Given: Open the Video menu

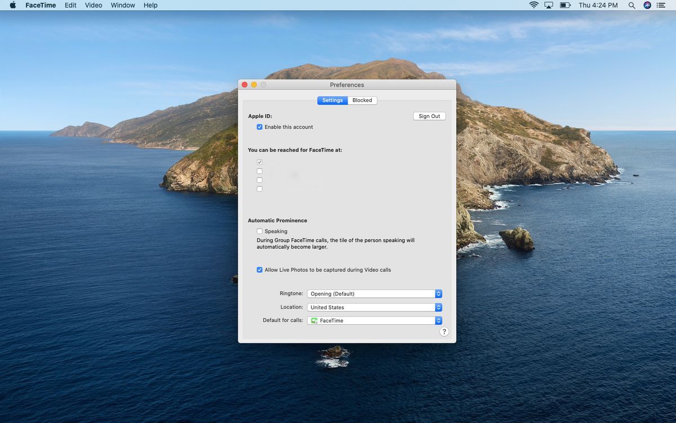Looking at the screenshot, I should [94, 5].
